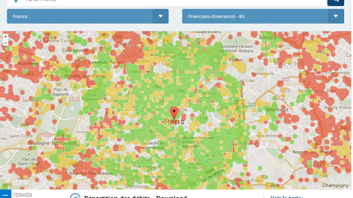Screen dimensions: 353x198
Task: Click the Clichy map label
Action: (124, 44)
